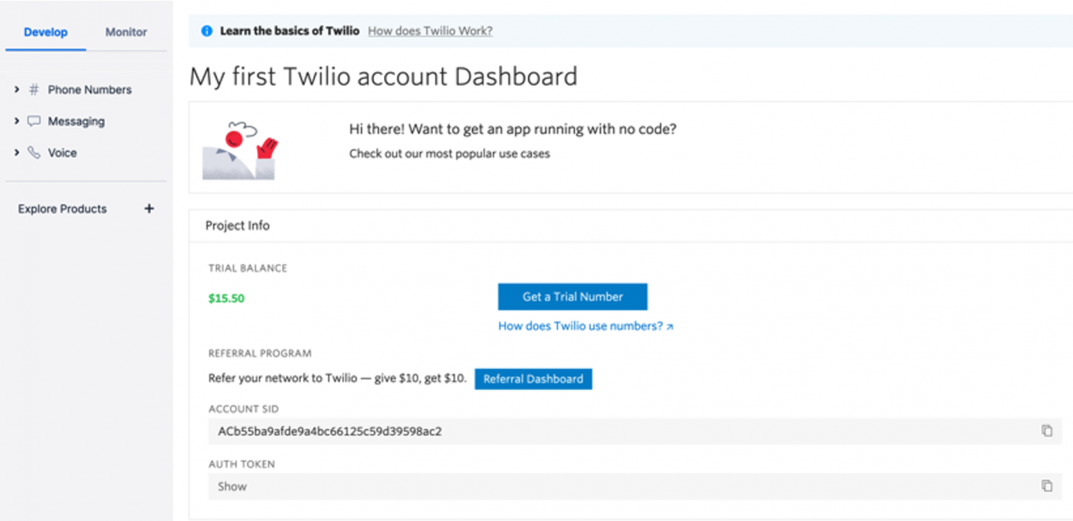Click the Explore Products label
Screen dimensions: 1073x521
point(62,209)
